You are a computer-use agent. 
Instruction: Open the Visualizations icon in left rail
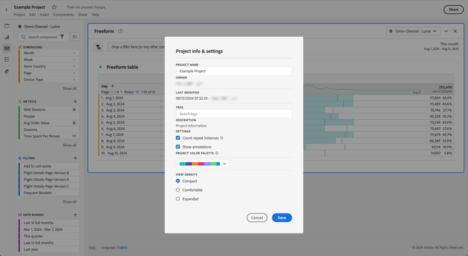point(7,37)
